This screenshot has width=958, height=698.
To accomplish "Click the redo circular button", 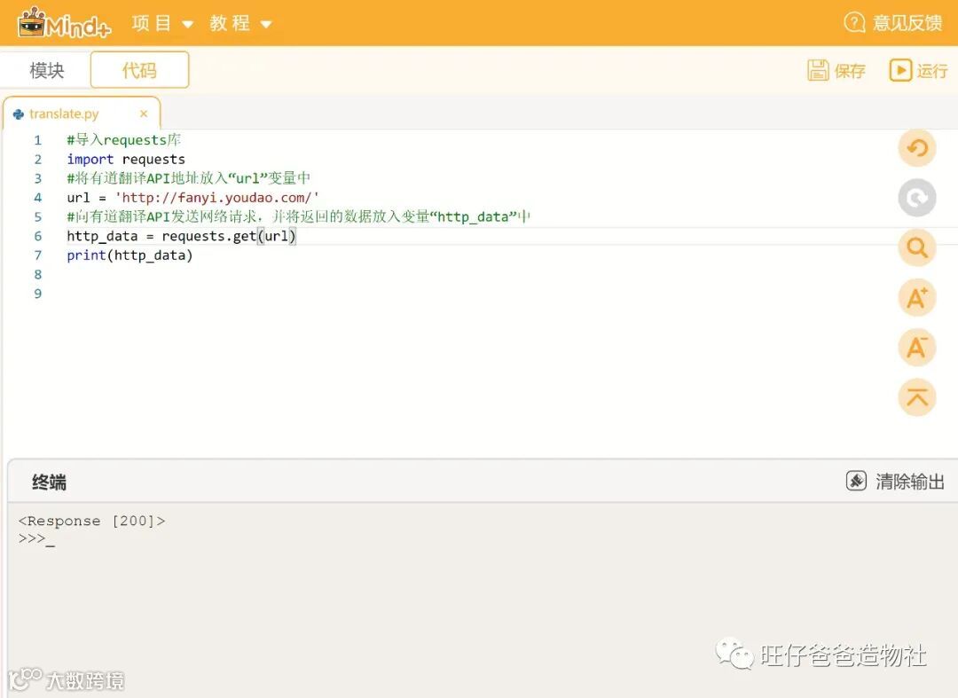I will (x=916, y=197).
